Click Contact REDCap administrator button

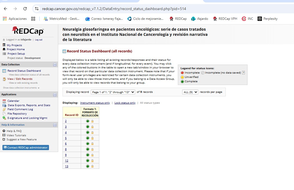pos(26,148)
